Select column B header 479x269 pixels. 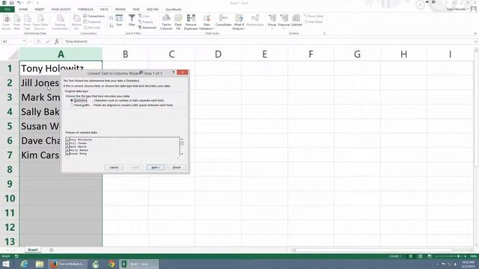click(x=125, y=54)
